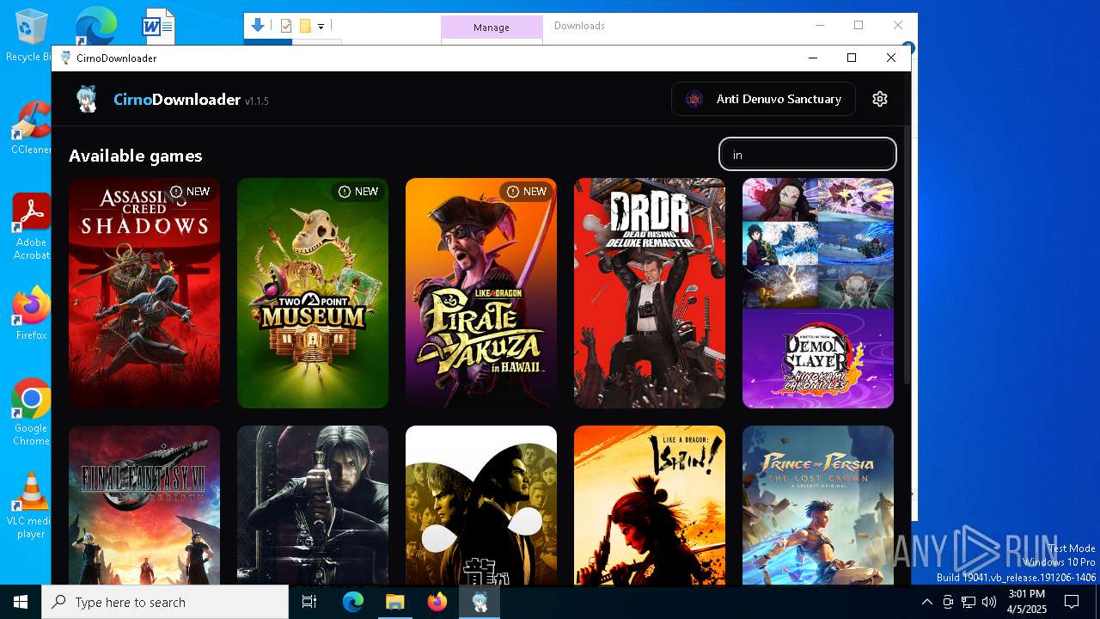
Task: Open Microsoft Edge desktop shortcut
Action: pos(95,26)
